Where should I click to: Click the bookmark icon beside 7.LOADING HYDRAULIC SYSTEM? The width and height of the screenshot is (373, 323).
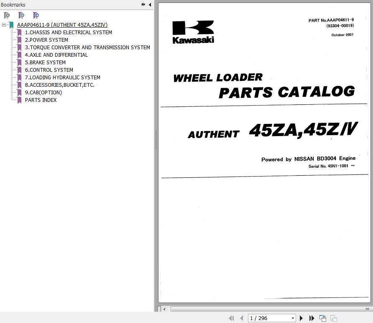point(20,78)
